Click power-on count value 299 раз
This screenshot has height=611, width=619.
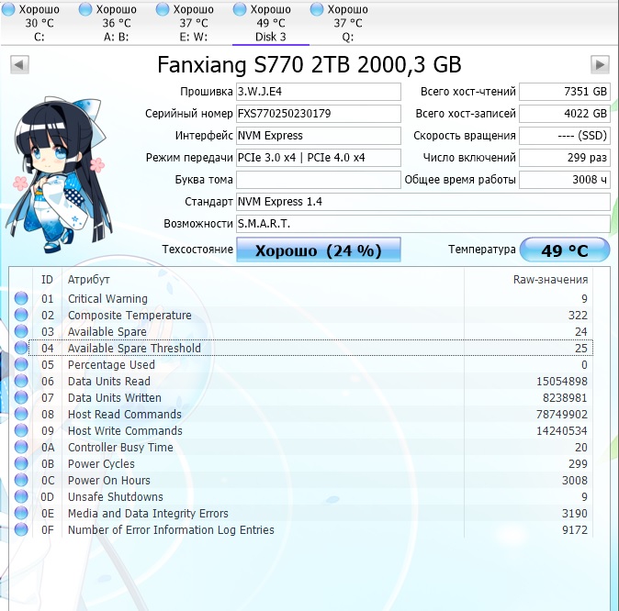pyautogui.click(x=565, y=158)
